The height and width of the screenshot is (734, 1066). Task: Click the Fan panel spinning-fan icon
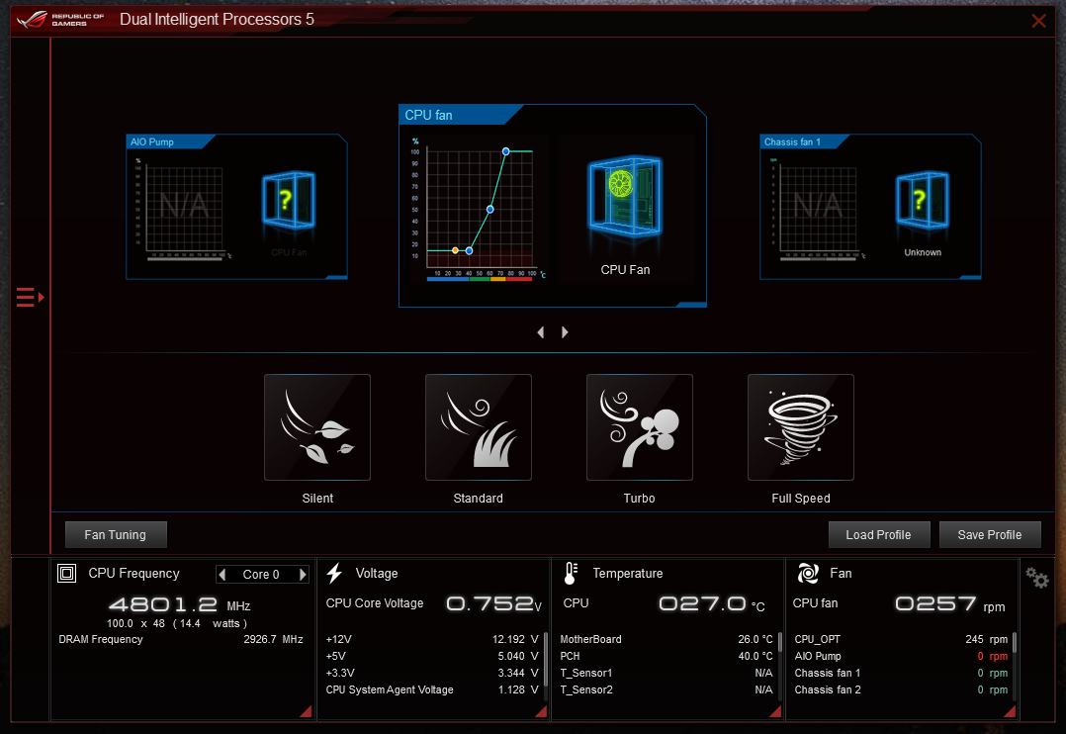point(808,574)
